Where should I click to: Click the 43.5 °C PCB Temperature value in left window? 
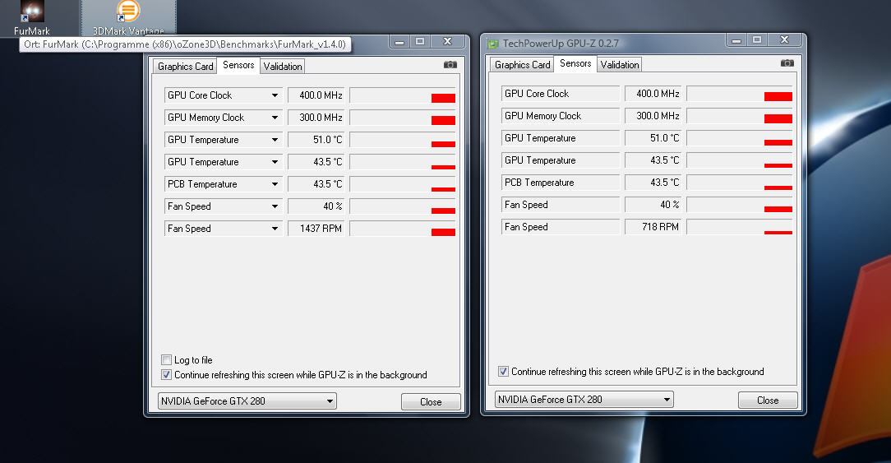tap(316, 183)
